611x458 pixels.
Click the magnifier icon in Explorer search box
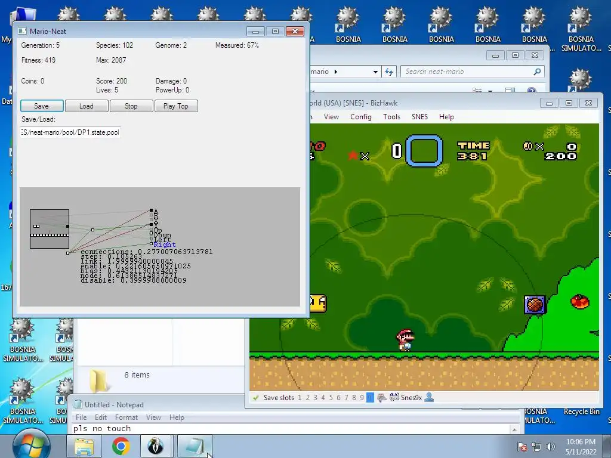click(x=537, y=72)
